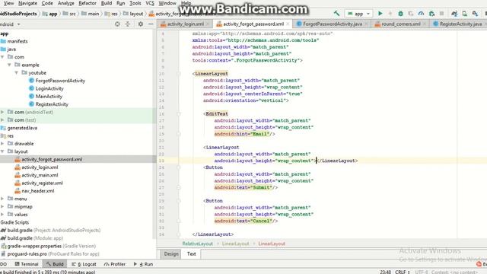Open proguard-rules.pro file

[x=50, y=253]
